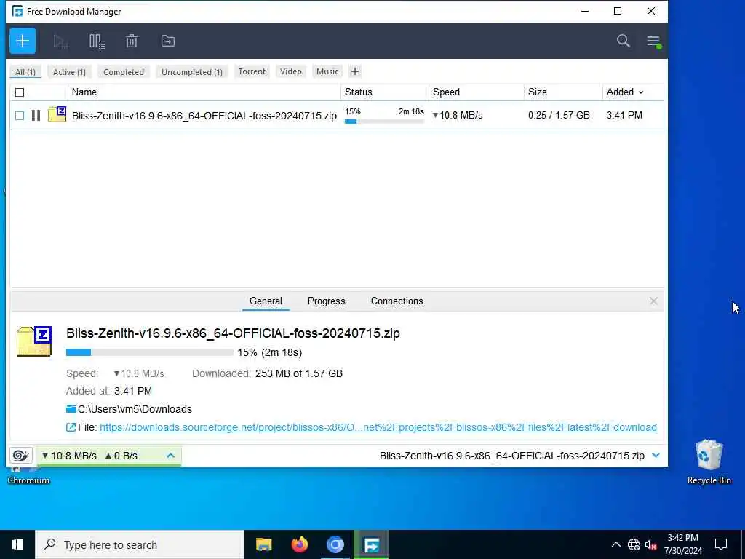745x559 pixels.
Task: Filter by Active (1) downloads
Action: click(x=69, y=72)
